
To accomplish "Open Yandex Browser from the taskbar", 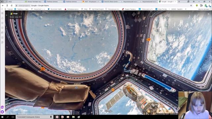I will tap(57, 117).
